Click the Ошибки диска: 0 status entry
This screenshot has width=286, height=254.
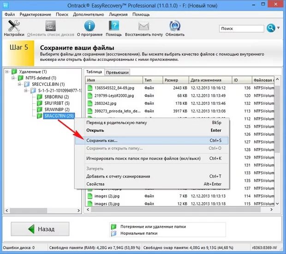click(19, 248)
